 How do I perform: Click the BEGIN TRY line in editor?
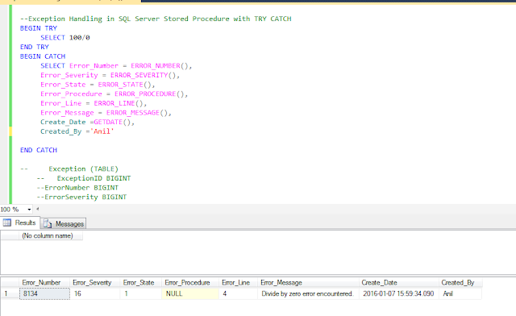(x=39, y=28)
